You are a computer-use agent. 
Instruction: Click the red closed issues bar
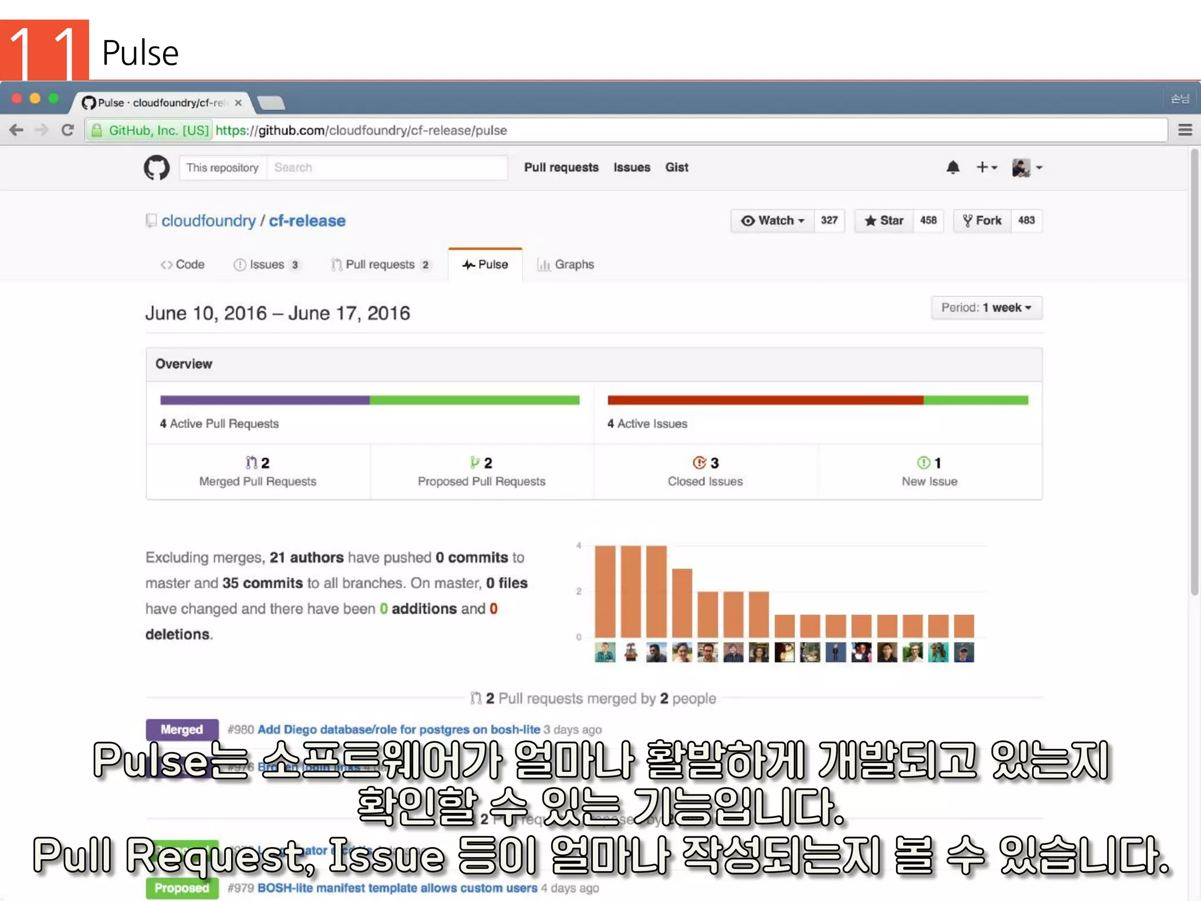(x=765, y=401)
